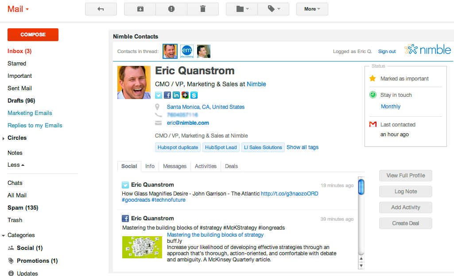Open Chats in the sidebar
Screen dimensions: 454x276
pos(15,183)
